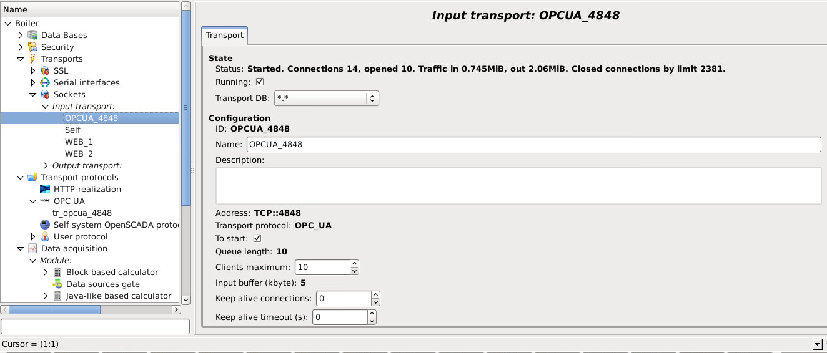Click the Security shield icon
The height and width of the screenshot is (353, 827).
pos(32,47)
